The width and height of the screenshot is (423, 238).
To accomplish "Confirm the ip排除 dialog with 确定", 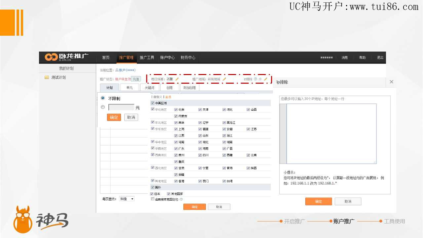I will [x=319, y=201].
